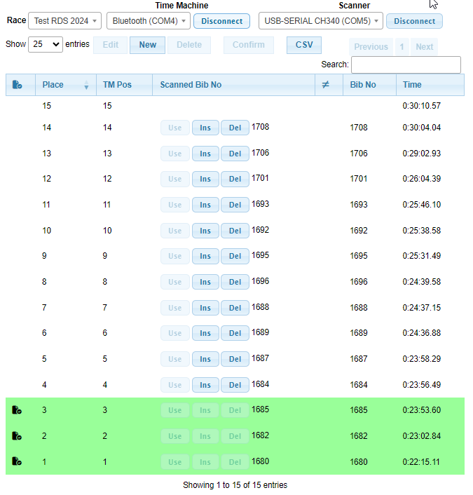Select Bib No cell 1682
Screen dimensions: 473x495
click(x=359, y=436)
